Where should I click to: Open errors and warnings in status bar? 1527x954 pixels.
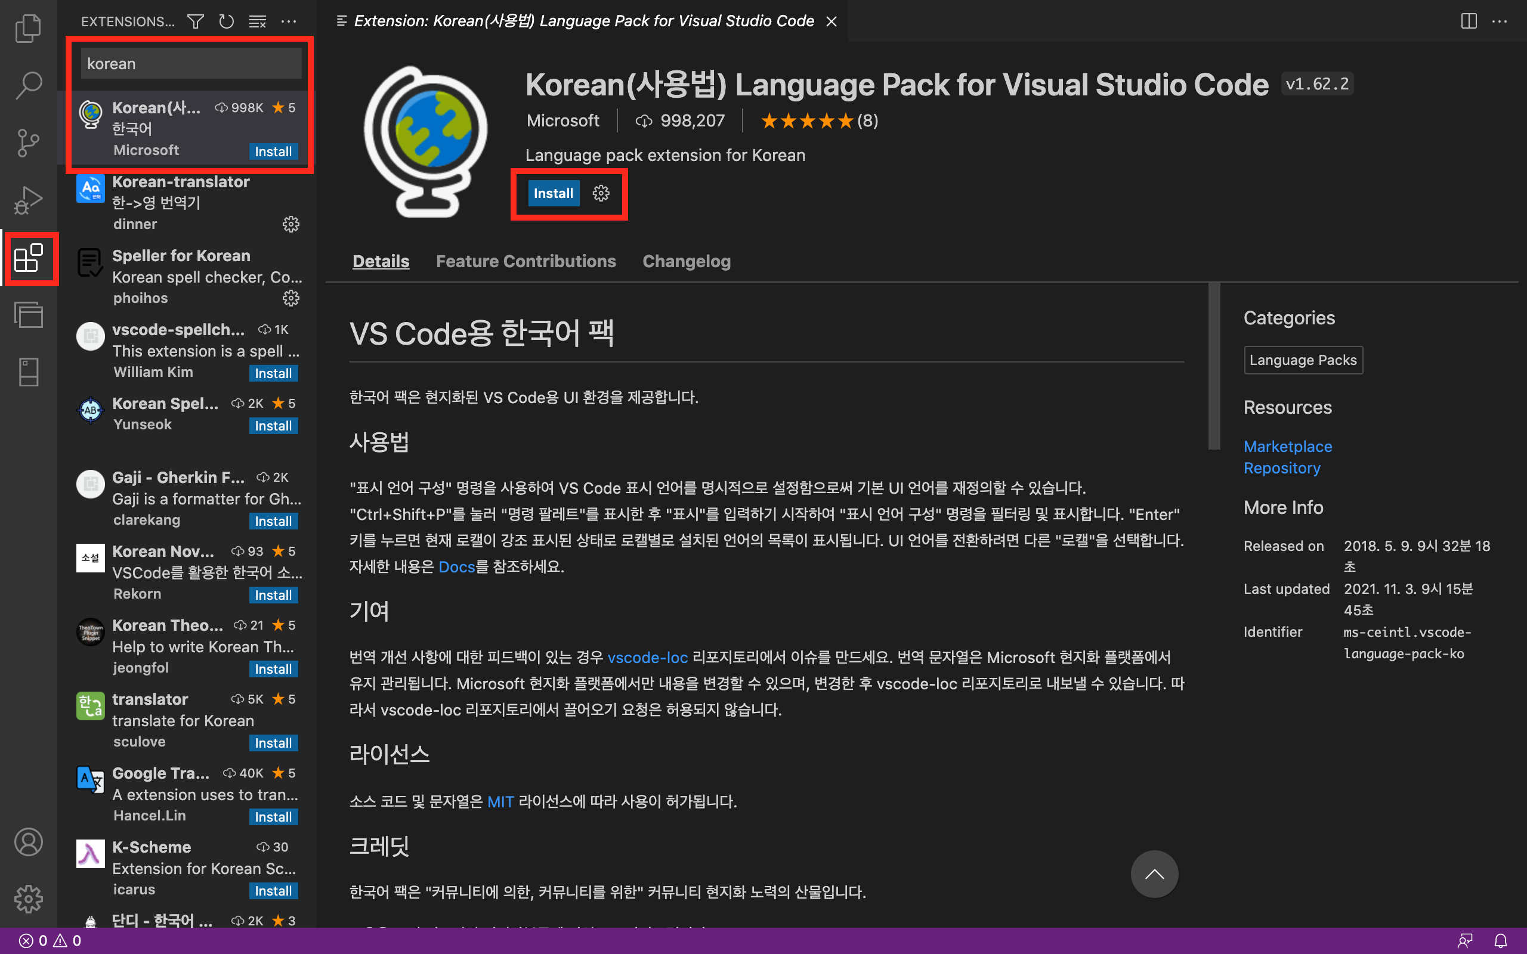[x=51, y=941]
